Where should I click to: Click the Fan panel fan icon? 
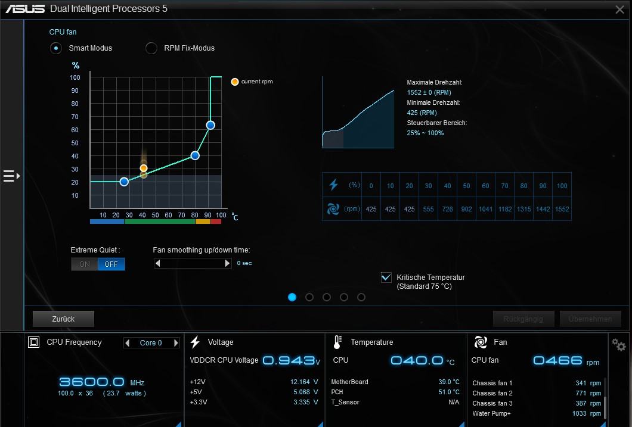pos(481,342)
